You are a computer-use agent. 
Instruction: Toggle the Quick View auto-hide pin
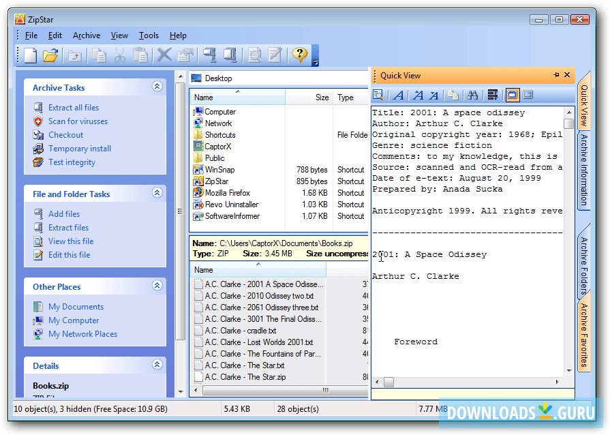[557, 75]
